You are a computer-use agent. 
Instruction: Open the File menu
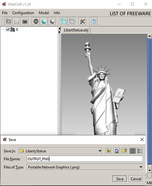point(5,13)
